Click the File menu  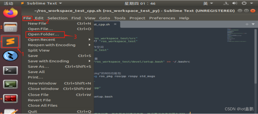27,18
